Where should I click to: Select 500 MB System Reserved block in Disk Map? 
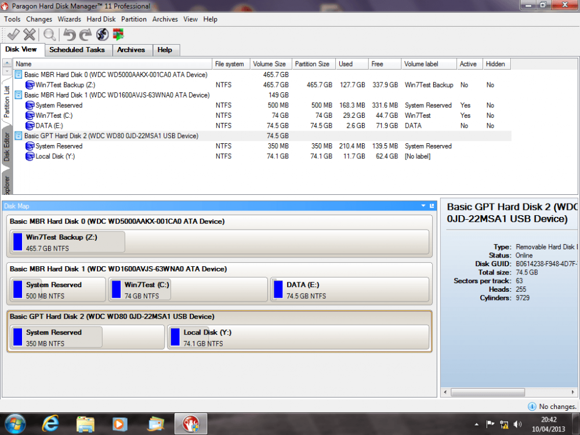click(x=57, y=289)
